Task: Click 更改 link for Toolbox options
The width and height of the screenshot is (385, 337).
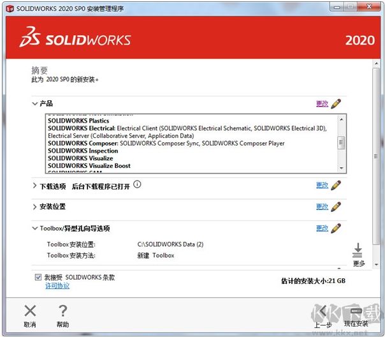Action: (322, 228)
